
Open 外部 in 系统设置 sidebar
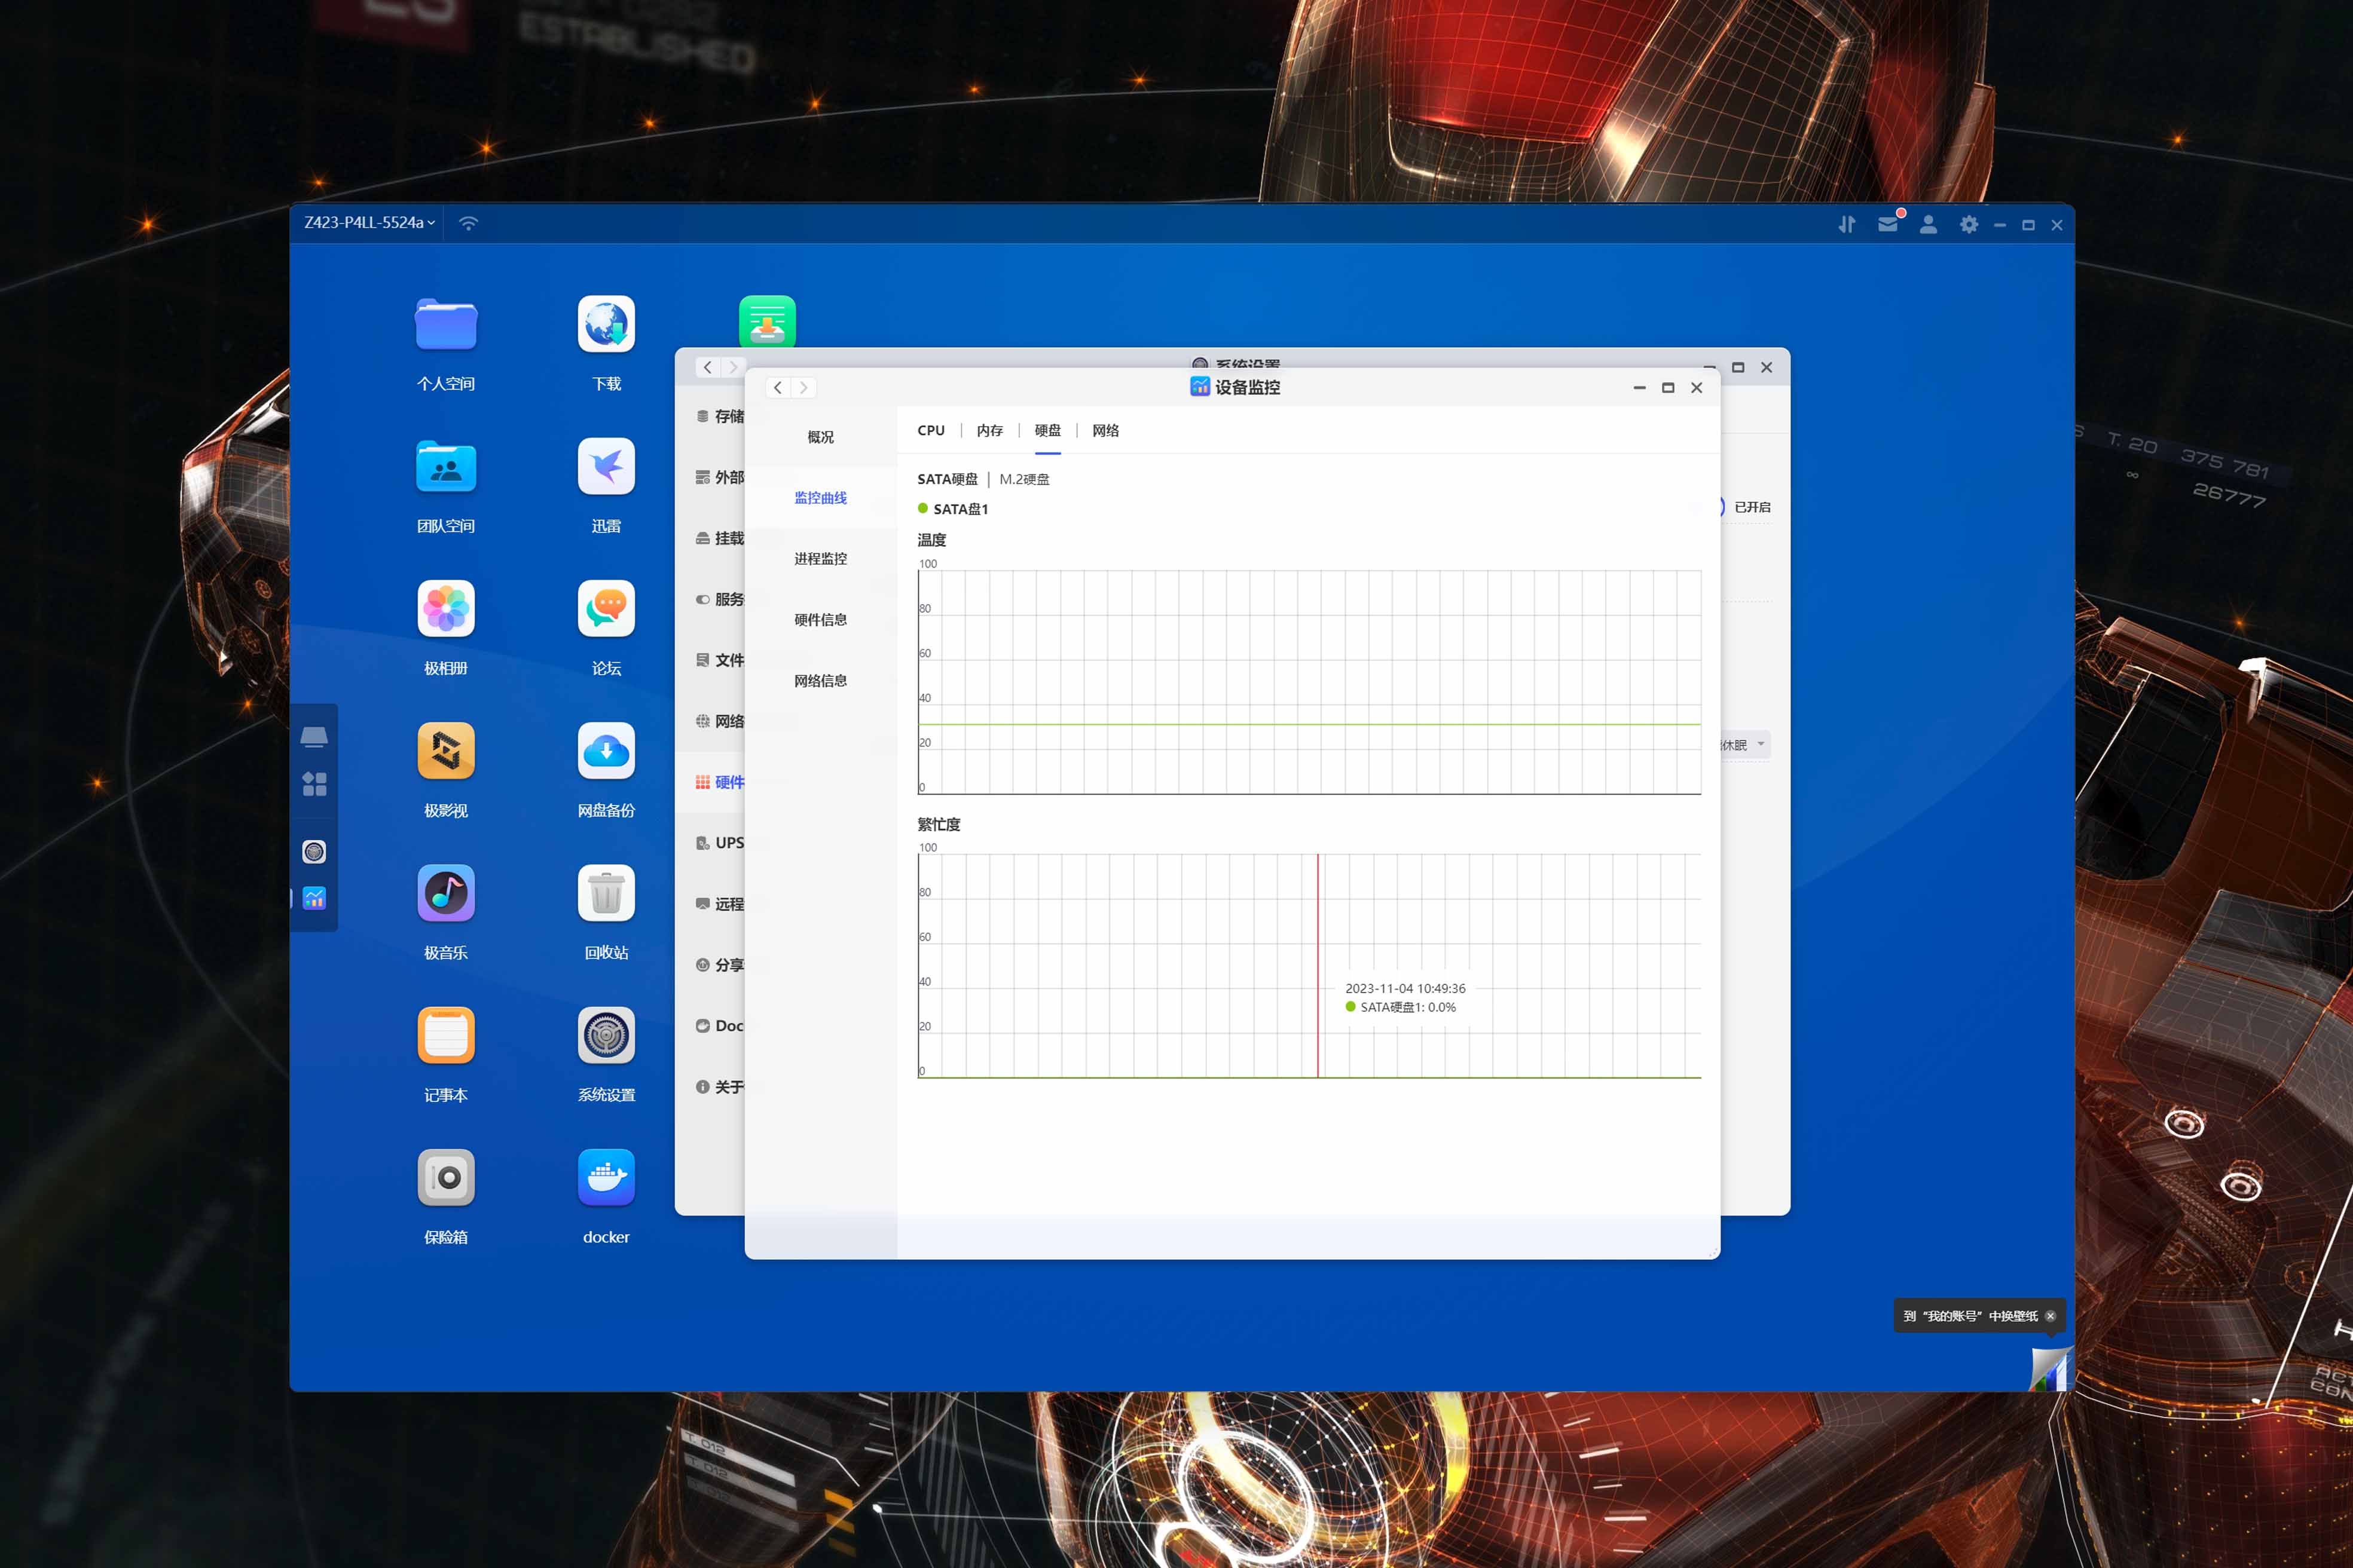(720, 477)
